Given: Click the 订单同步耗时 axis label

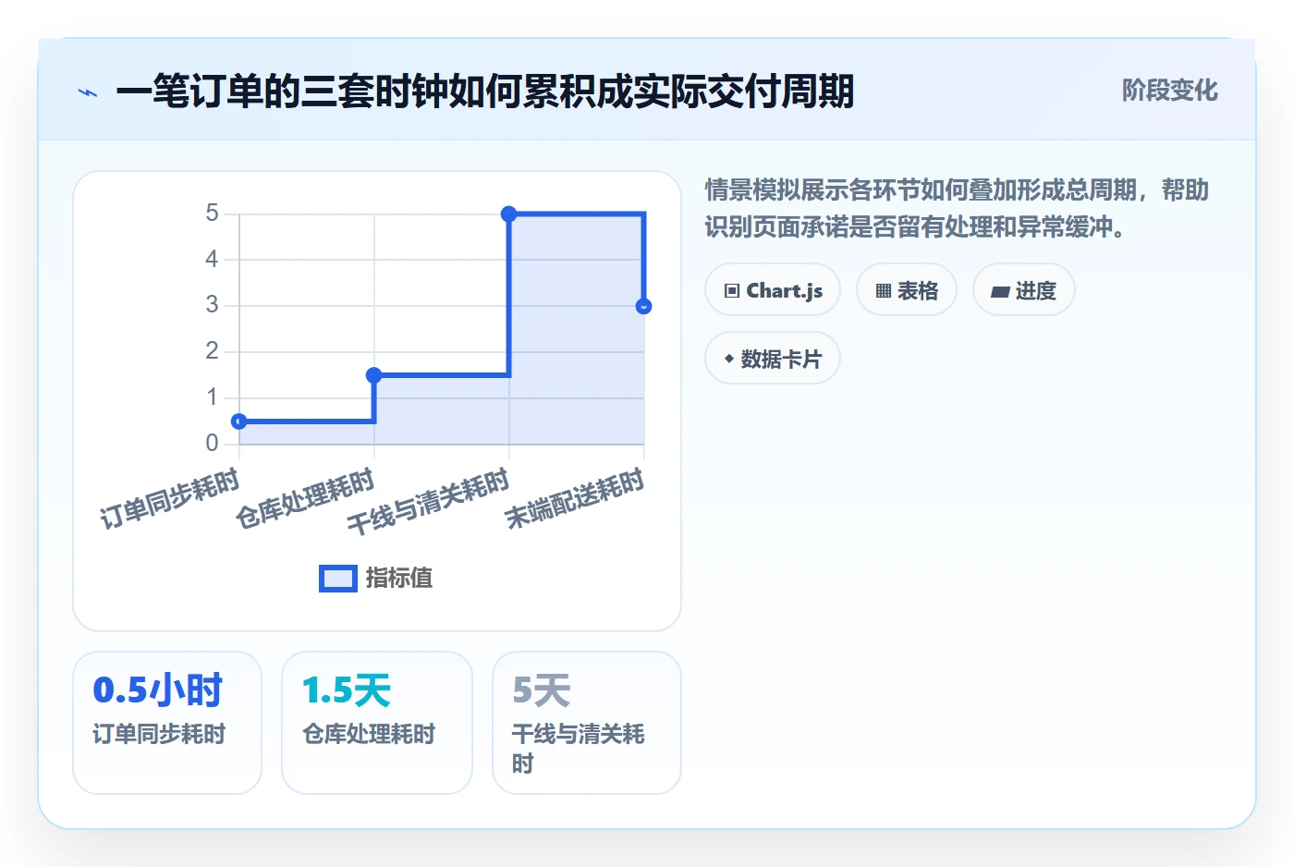Looking at the screenshot, I should coord(170,499).
